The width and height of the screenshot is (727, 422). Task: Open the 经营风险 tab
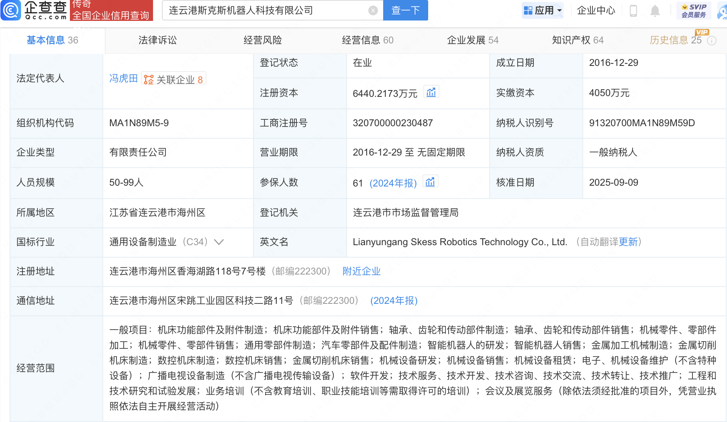263,40
